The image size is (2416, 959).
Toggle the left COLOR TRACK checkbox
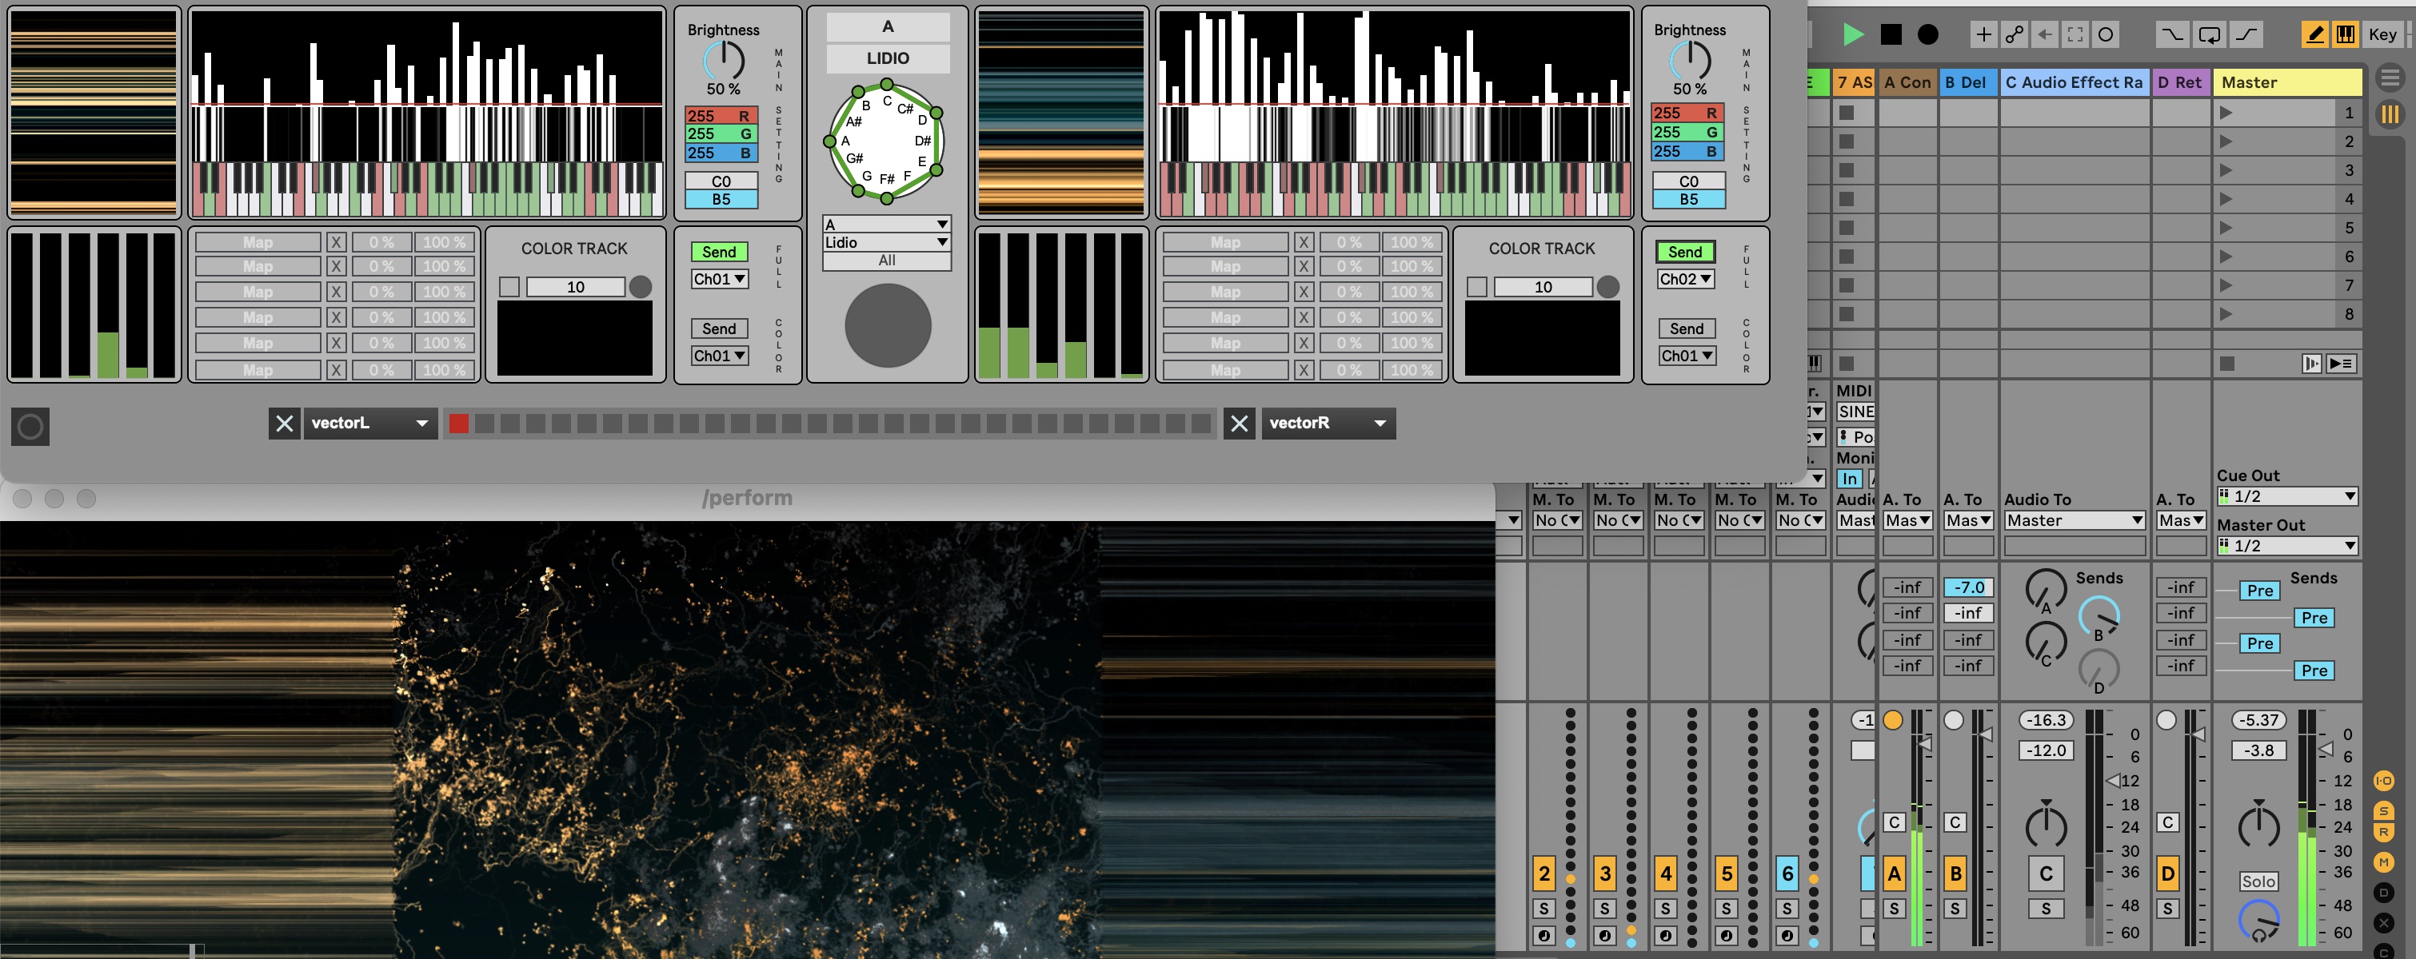(509, 287)
